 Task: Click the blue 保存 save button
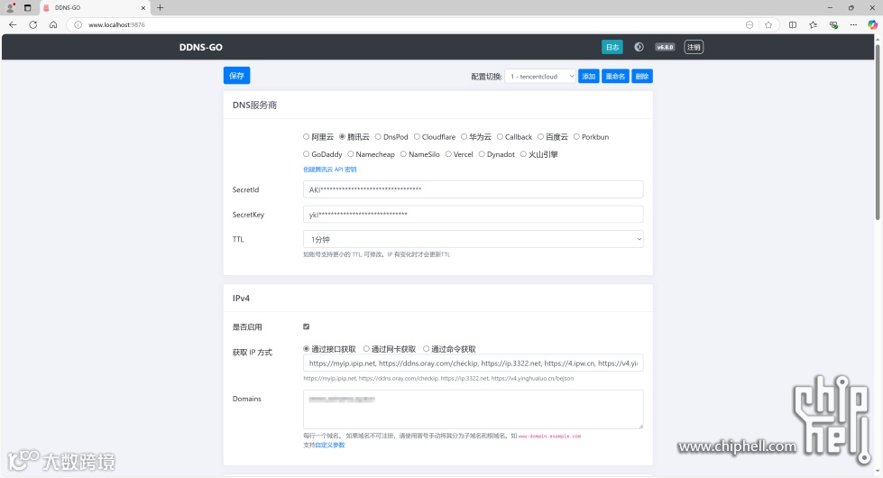[236, 76]
